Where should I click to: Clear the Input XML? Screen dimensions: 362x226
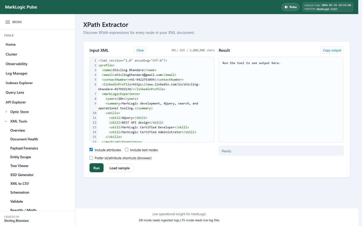point(140,50)
